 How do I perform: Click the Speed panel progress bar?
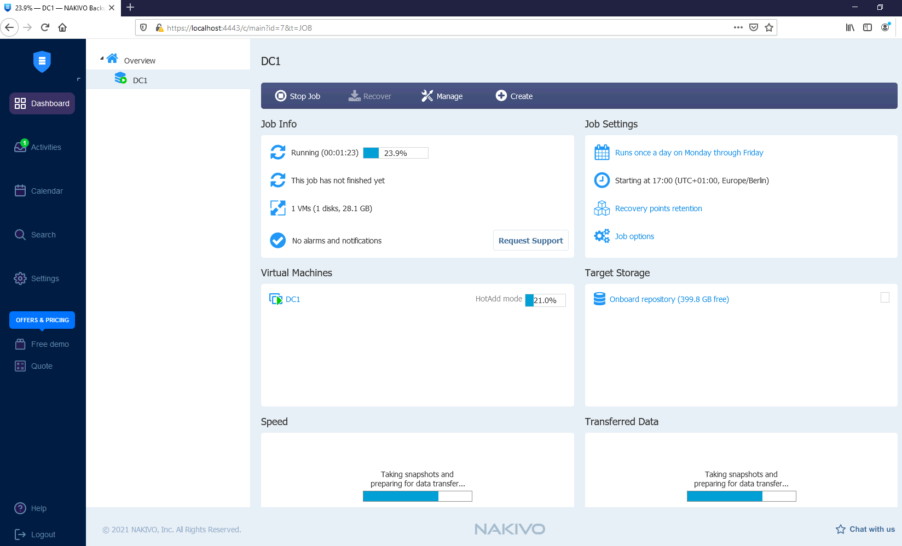418,496
